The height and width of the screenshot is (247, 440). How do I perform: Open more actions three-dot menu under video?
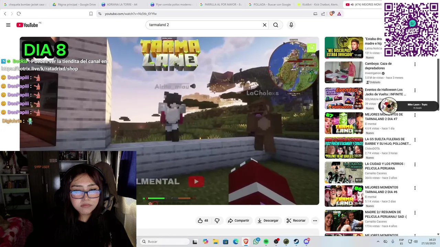point(315,221)
